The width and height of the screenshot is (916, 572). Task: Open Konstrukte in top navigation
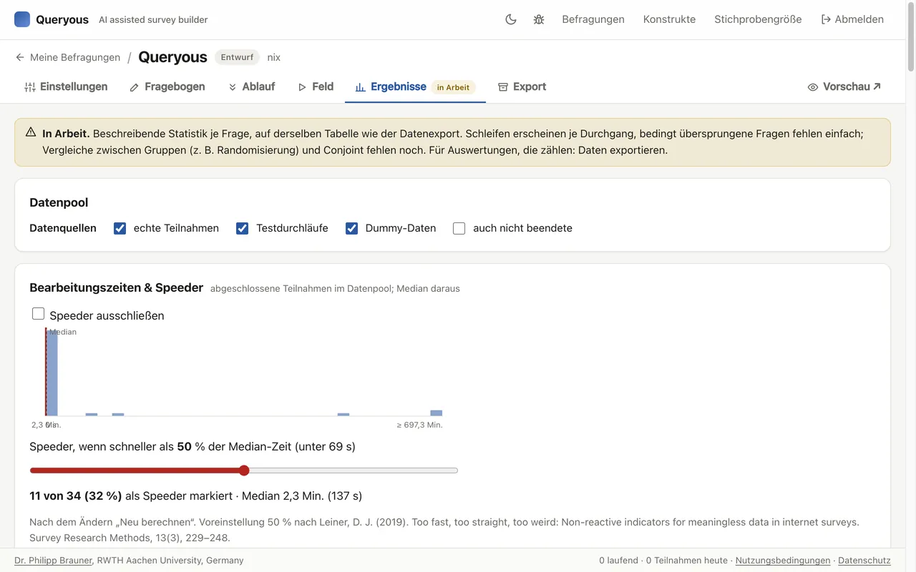pyautogui.click(x=669, y=19)
